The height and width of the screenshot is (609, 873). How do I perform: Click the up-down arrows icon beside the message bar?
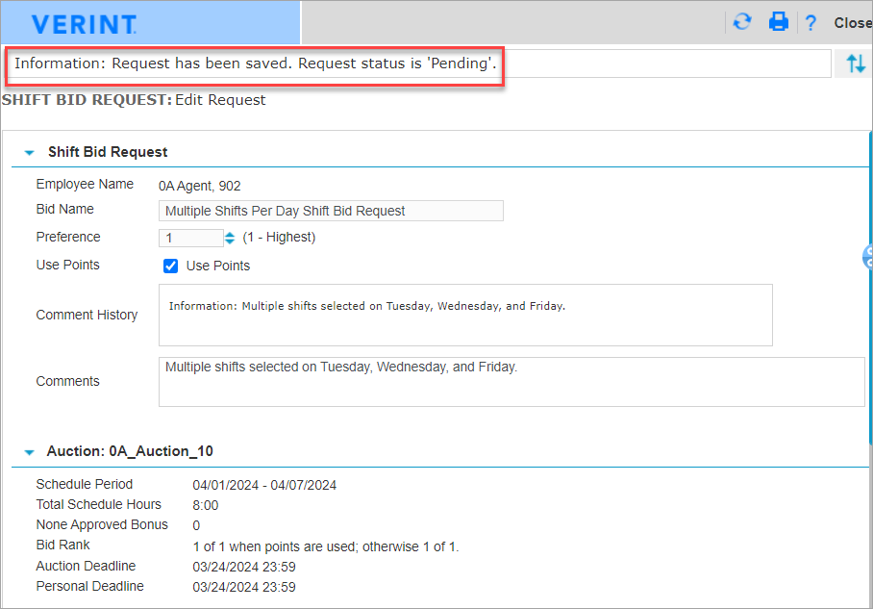(x=856, y=64)
